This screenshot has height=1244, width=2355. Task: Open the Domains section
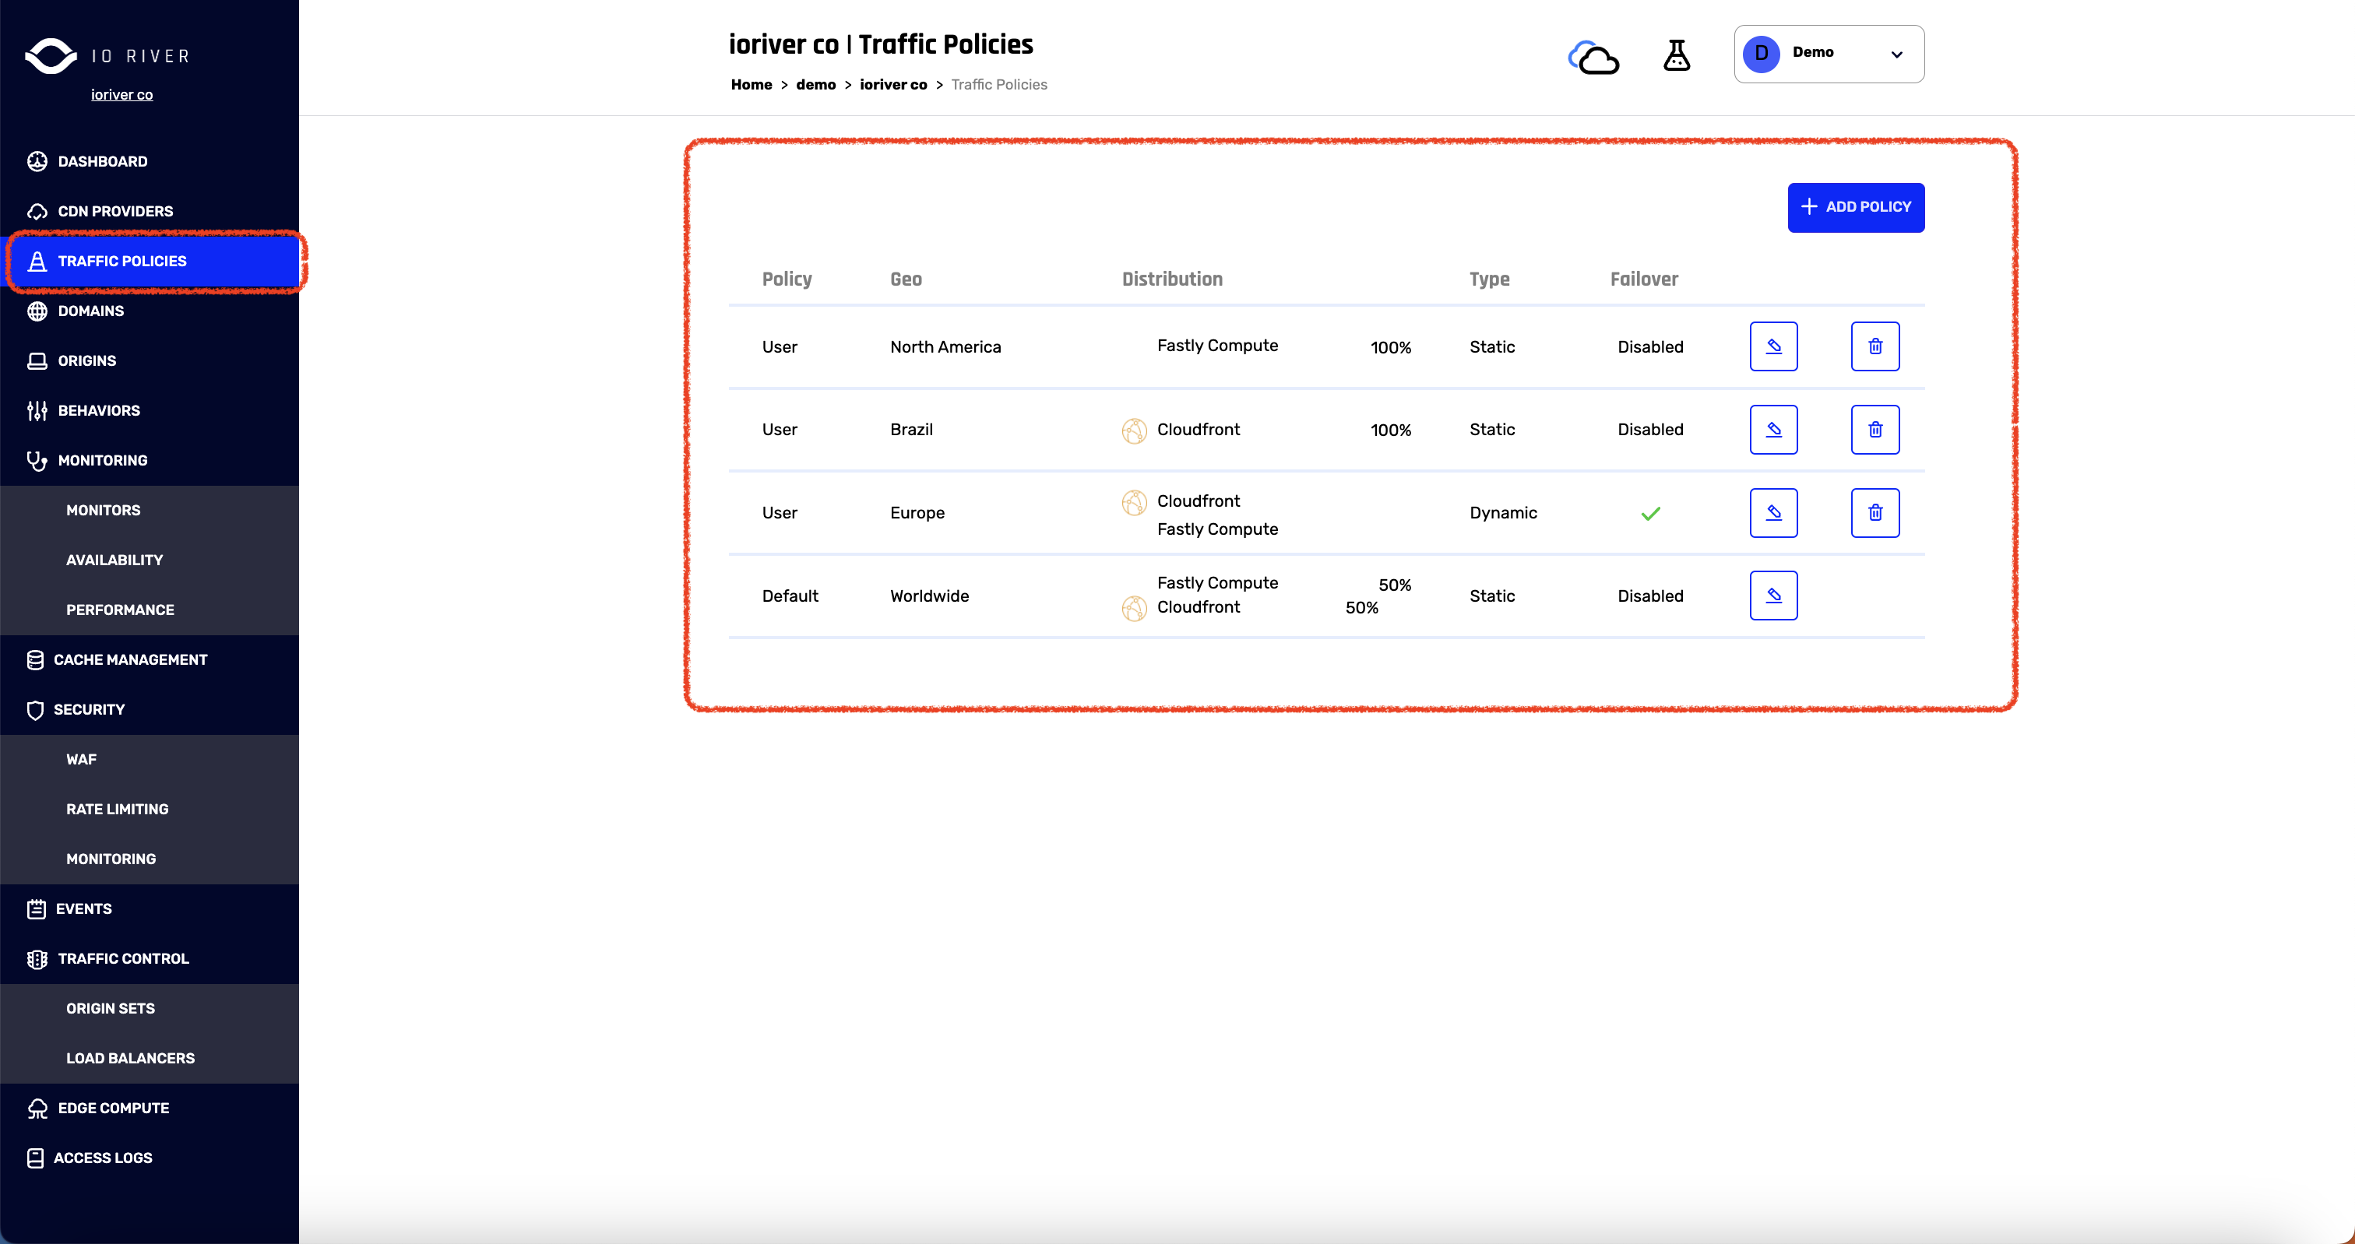pyautogui.click(x=90, y=311)
